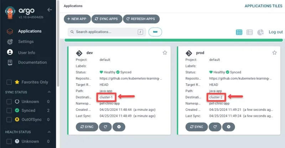Refresh the dev application

pyautogui.click(x=105, y=127)
